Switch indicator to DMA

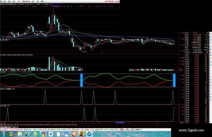[18, 125]
